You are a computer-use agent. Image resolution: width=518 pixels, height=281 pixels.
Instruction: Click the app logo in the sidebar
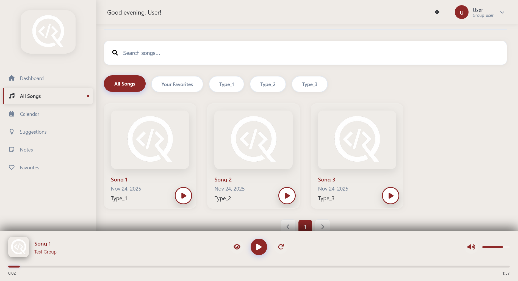pos(48,32)
